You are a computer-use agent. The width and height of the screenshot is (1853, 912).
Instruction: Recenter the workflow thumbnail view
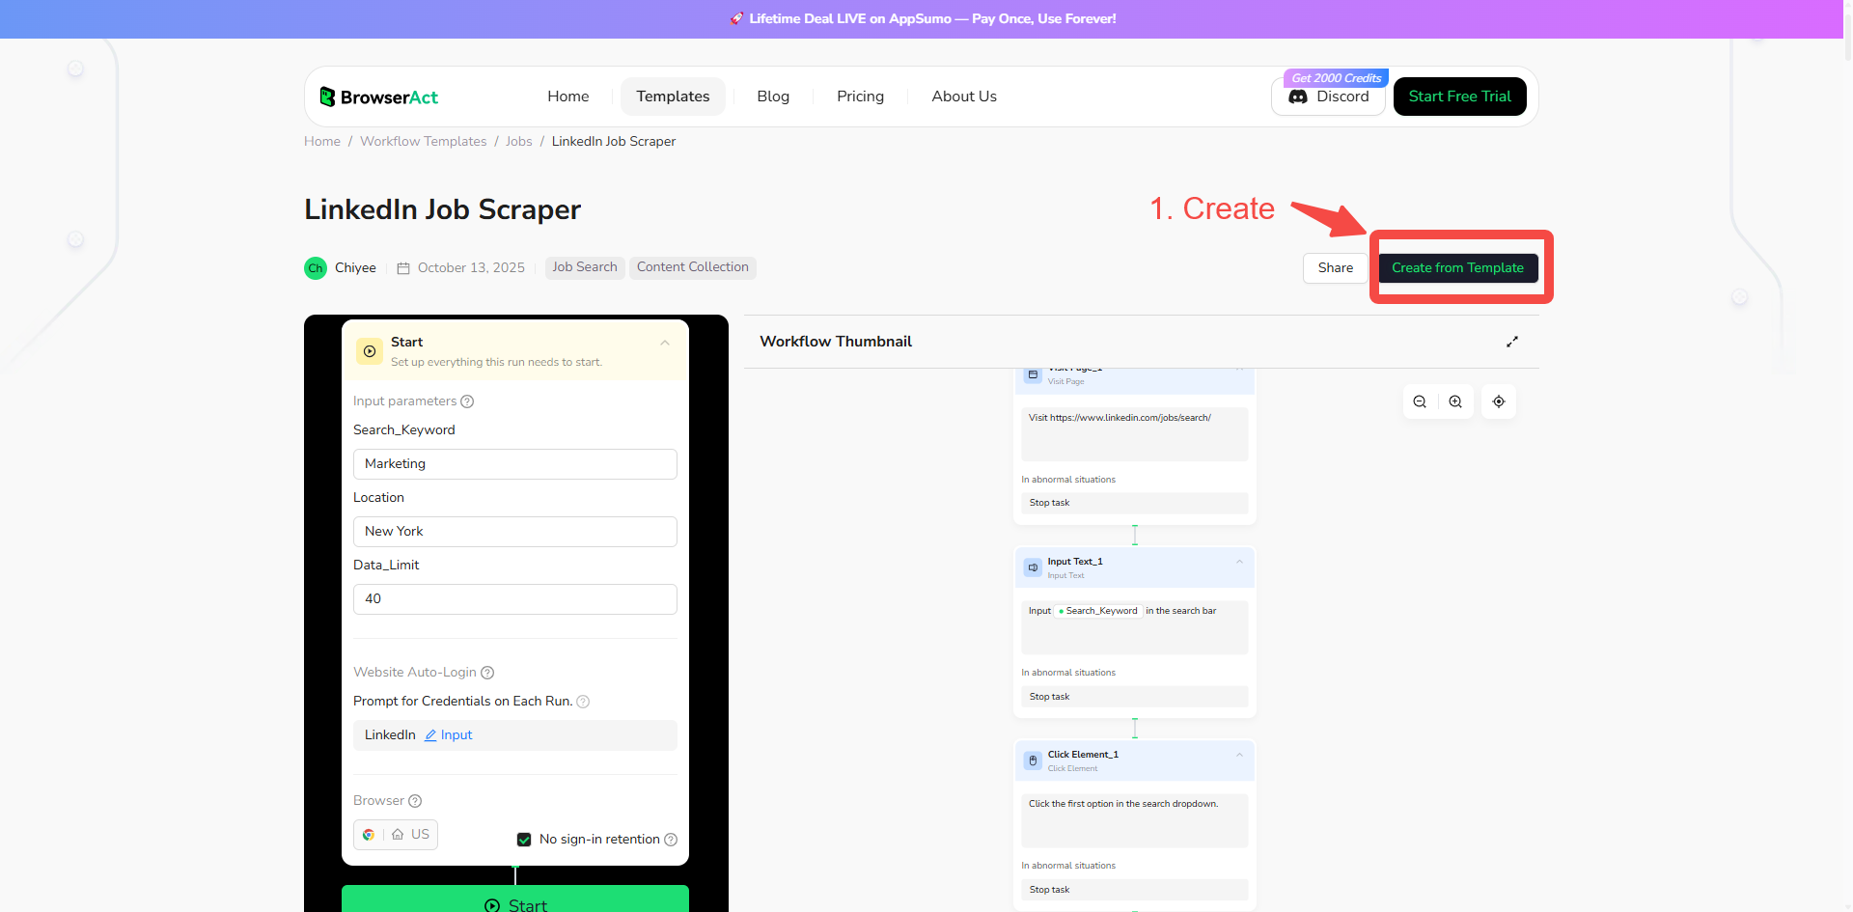click(1499, 401)
